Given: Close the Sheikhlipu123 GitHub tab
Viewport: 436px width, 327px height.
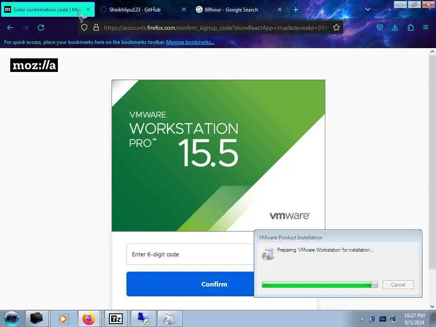Looking at the screenshot, I should pyautogui.click(x=184, y=9).
